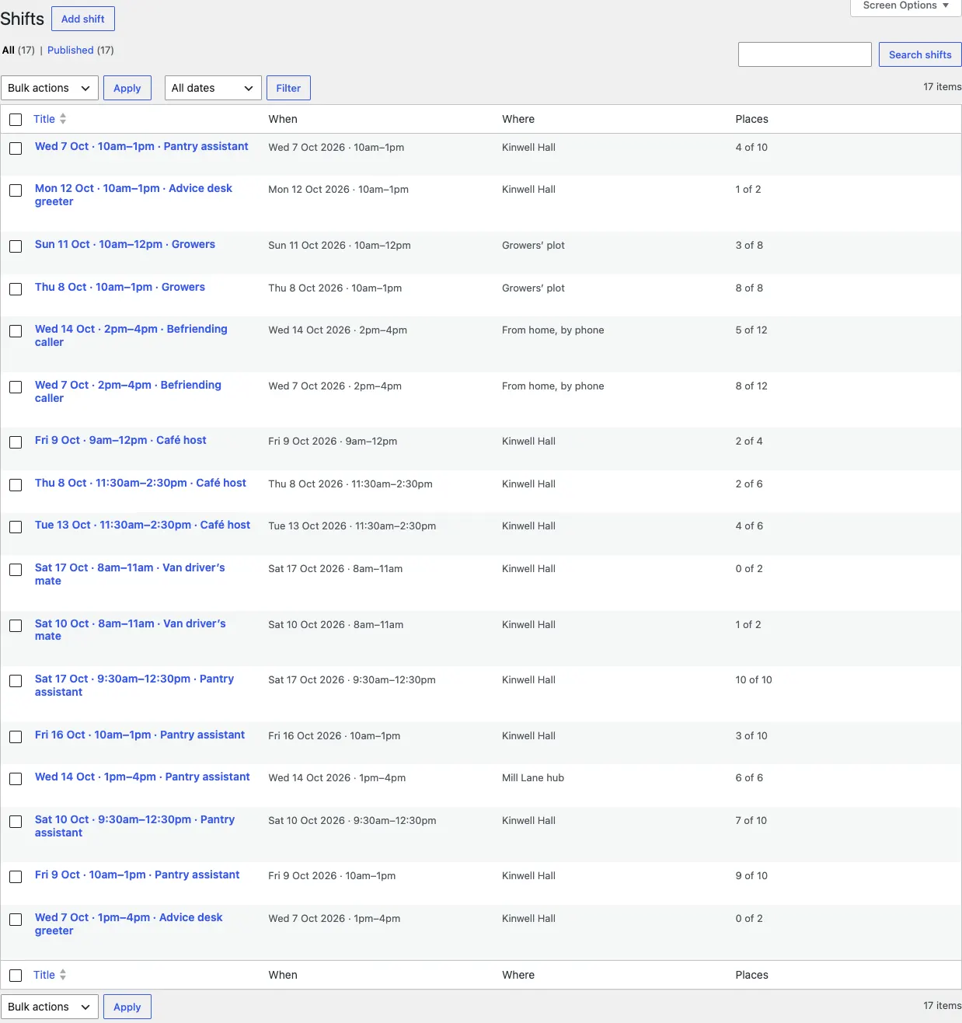The image size is (962, 1023).
Task: Sort by Title using header sort arrows
Action: coord(63,119)
